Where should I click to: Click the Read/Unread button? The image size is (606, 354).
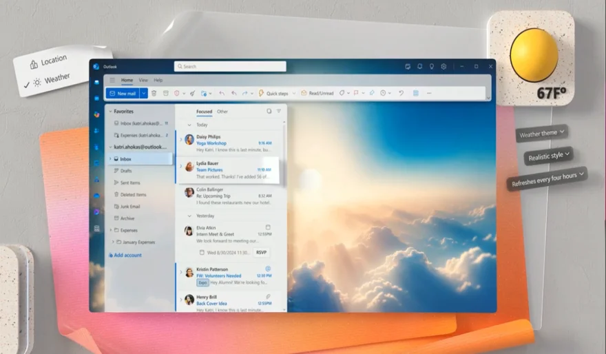coord(317,93)
